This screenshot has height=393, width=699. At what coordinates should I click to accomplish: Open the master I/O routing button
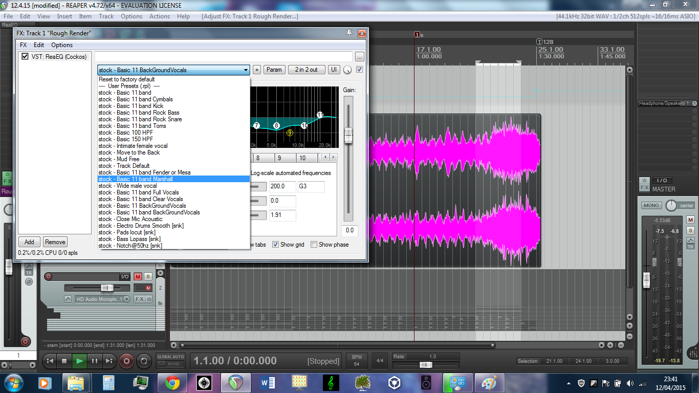[x=662, y=180]
